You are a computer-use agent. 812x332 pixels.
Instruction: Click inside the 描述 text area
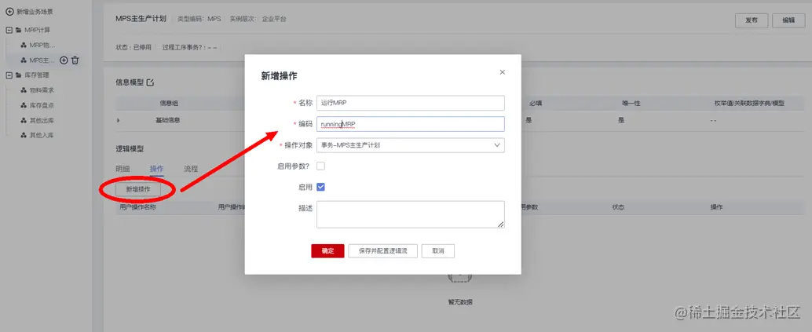[x=411, y=214]
